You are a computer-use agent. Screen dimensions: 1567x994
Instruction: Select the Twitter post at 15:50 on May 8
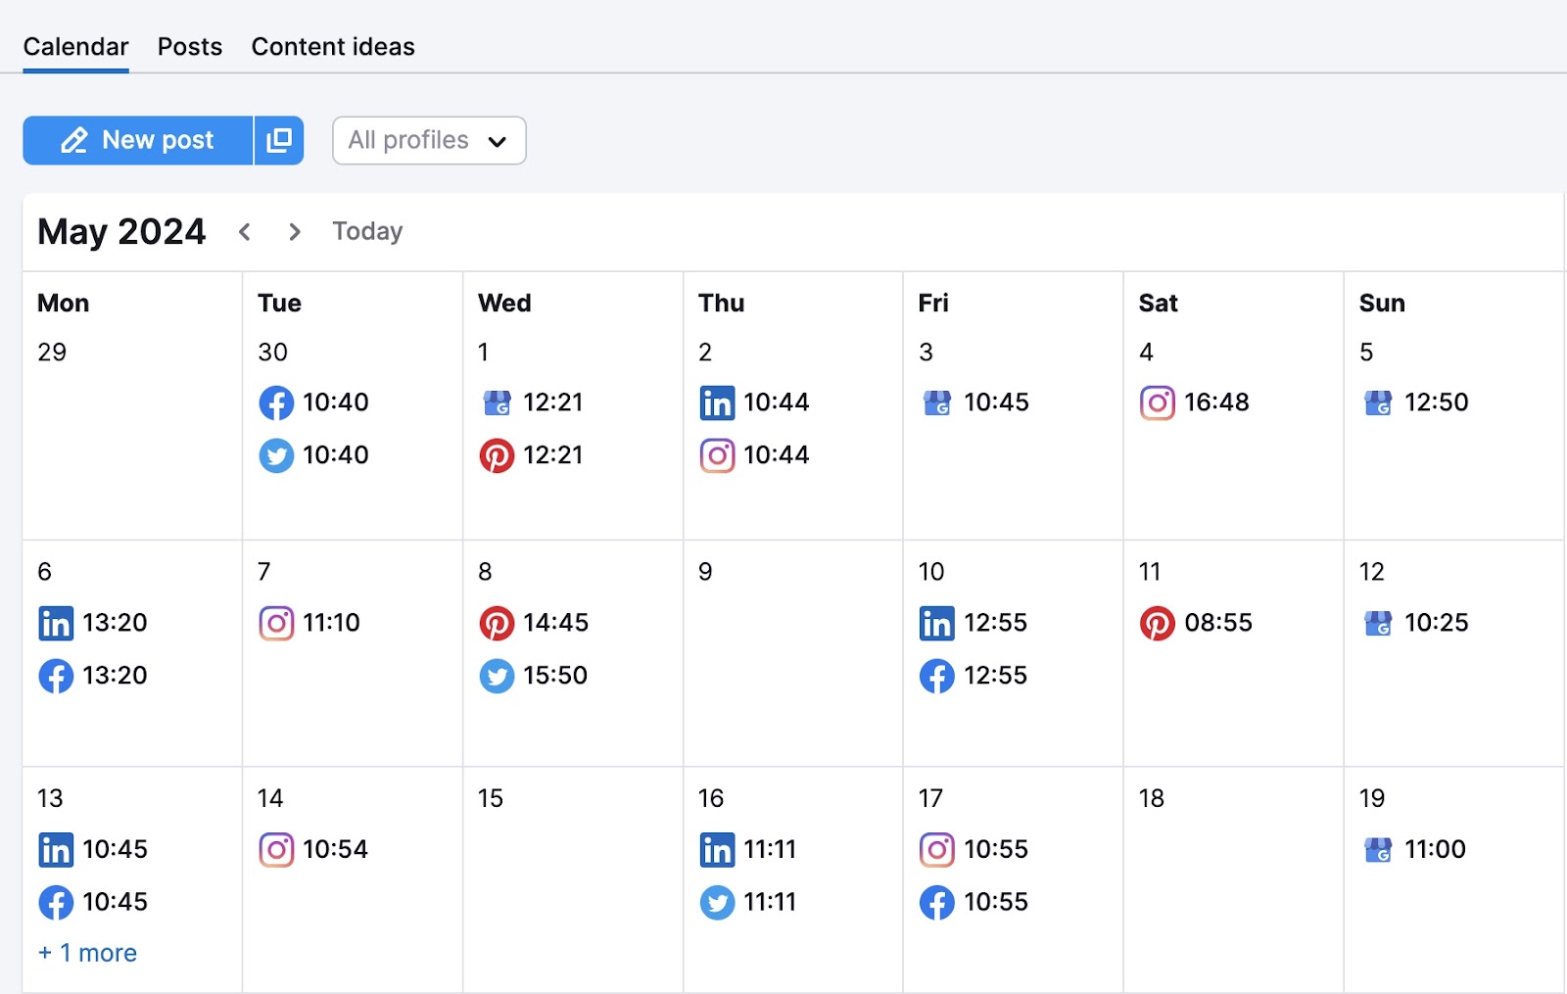coord(534,676)
